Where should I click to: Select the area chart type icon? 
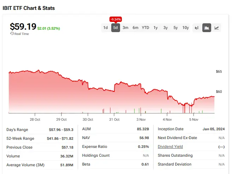click(x=207, y=28)
